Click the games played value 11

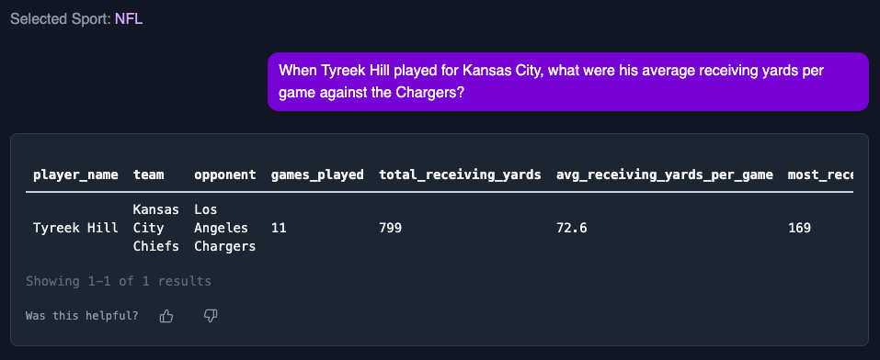coord(279,229)
